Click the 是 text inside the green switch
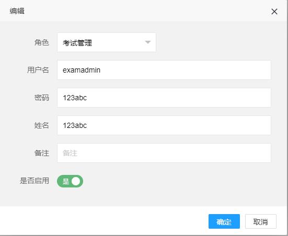The image size is (288, 236). tap(66, 181)
